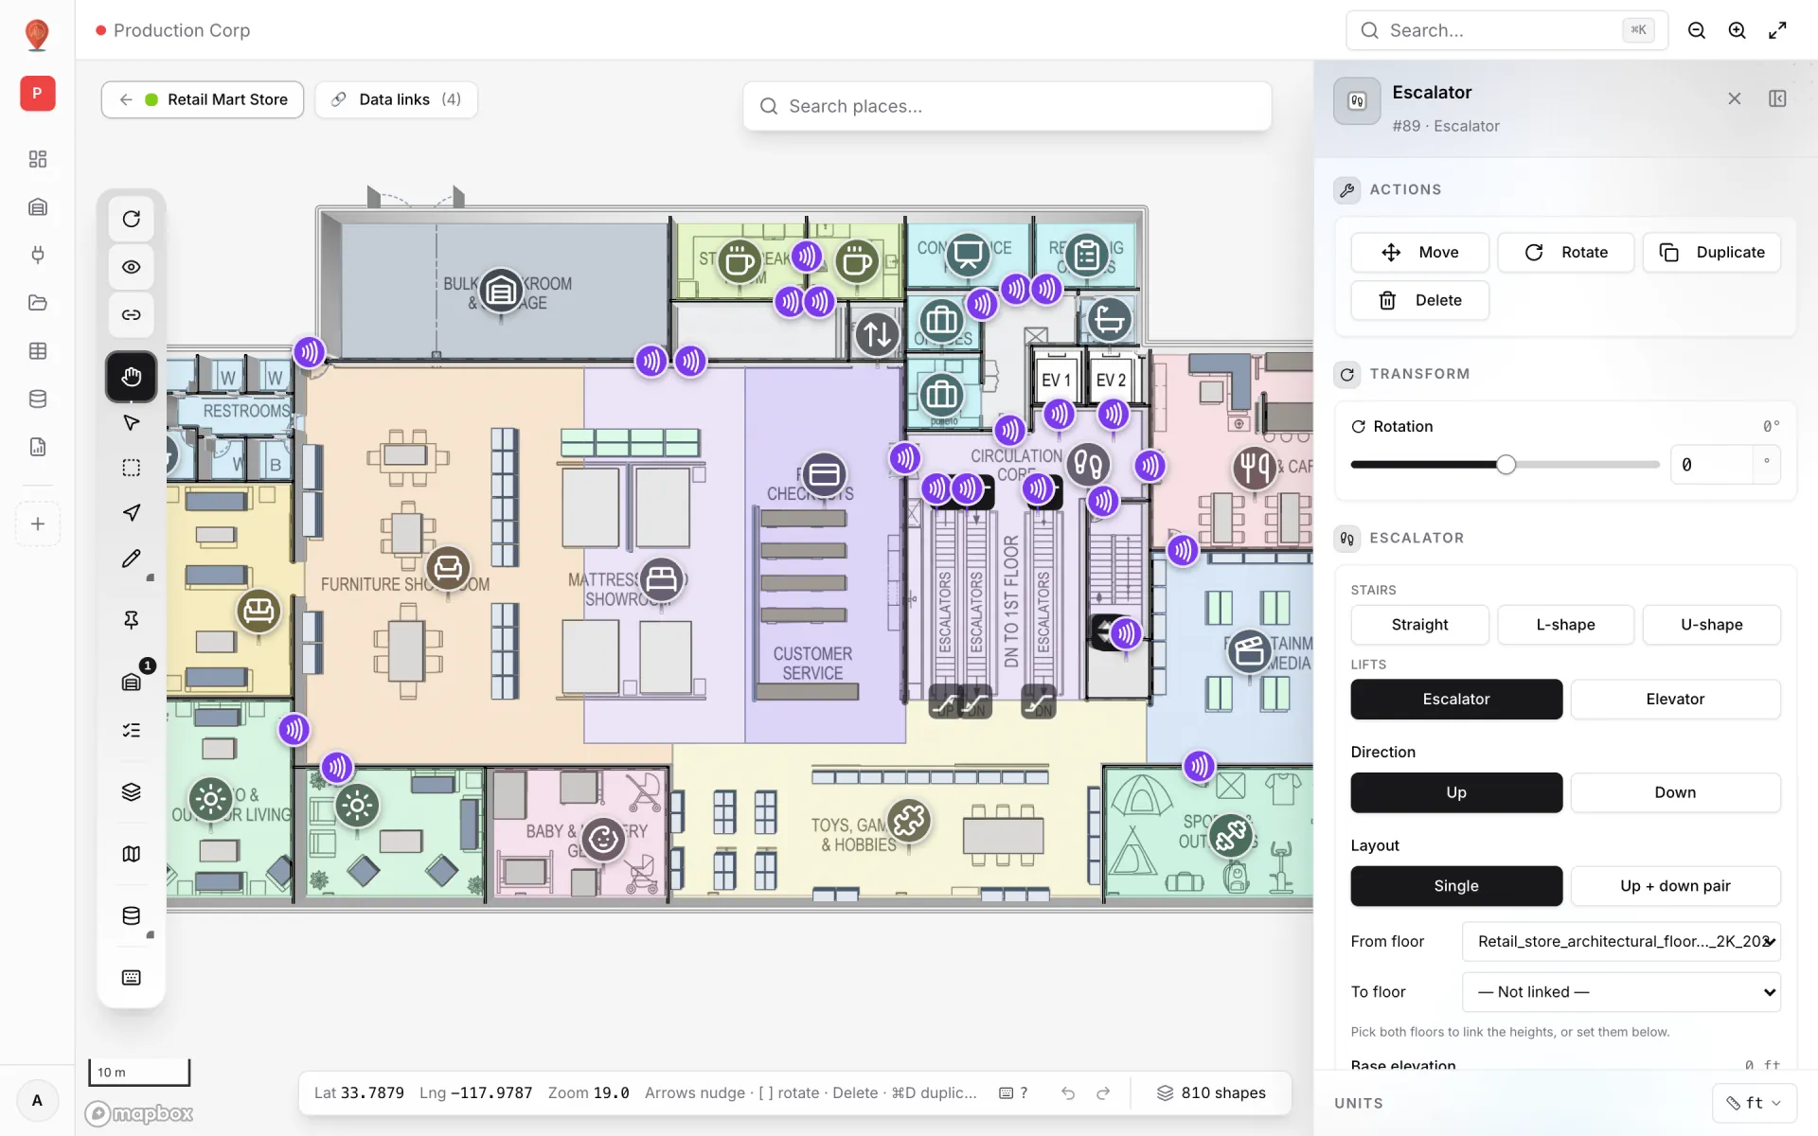
Task: Open Data links (4) tab
Action: pos(396,99)
